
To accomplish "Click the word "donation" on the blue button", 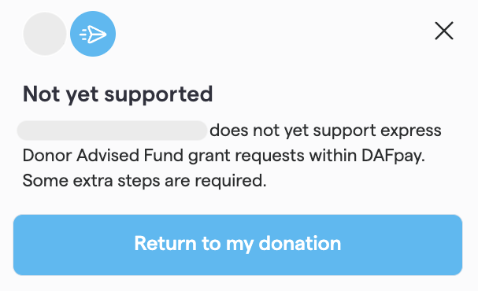I will (x=300, y=244).
